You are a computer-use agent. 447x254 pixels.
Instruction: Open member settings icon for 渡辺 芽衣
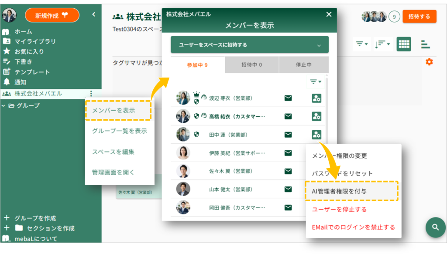tap(316, 98)
